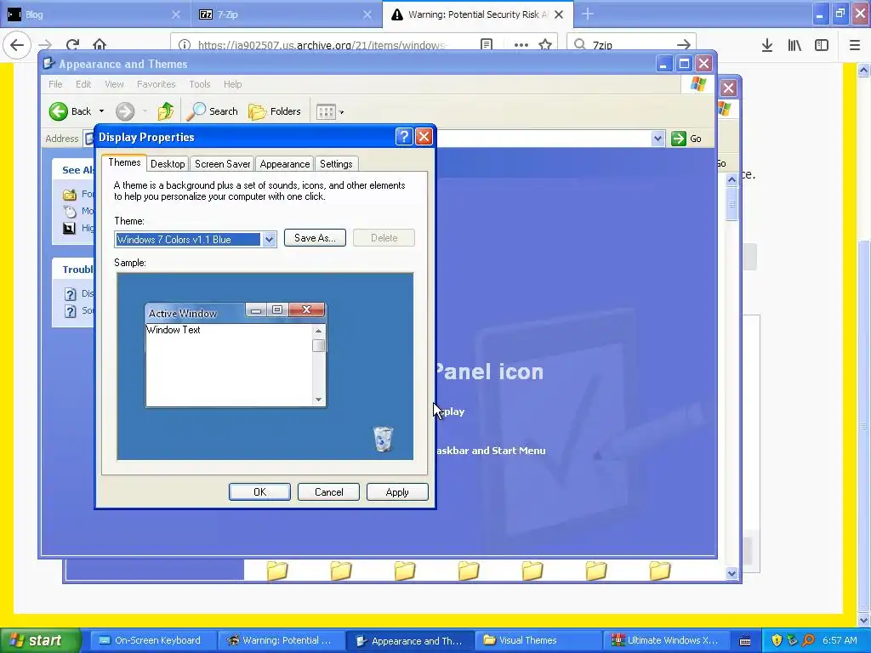Switch to the Desktop tab
Screen dimensions: 871x653
click(x=168, y=164)
